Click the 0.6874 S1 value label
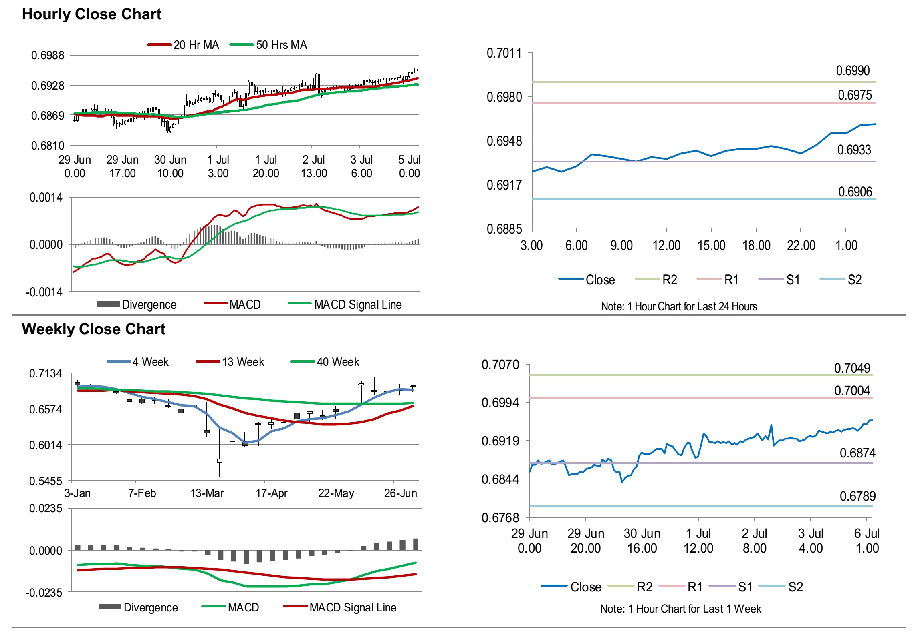This screenshot has height=631, width=918. [857, 453]
